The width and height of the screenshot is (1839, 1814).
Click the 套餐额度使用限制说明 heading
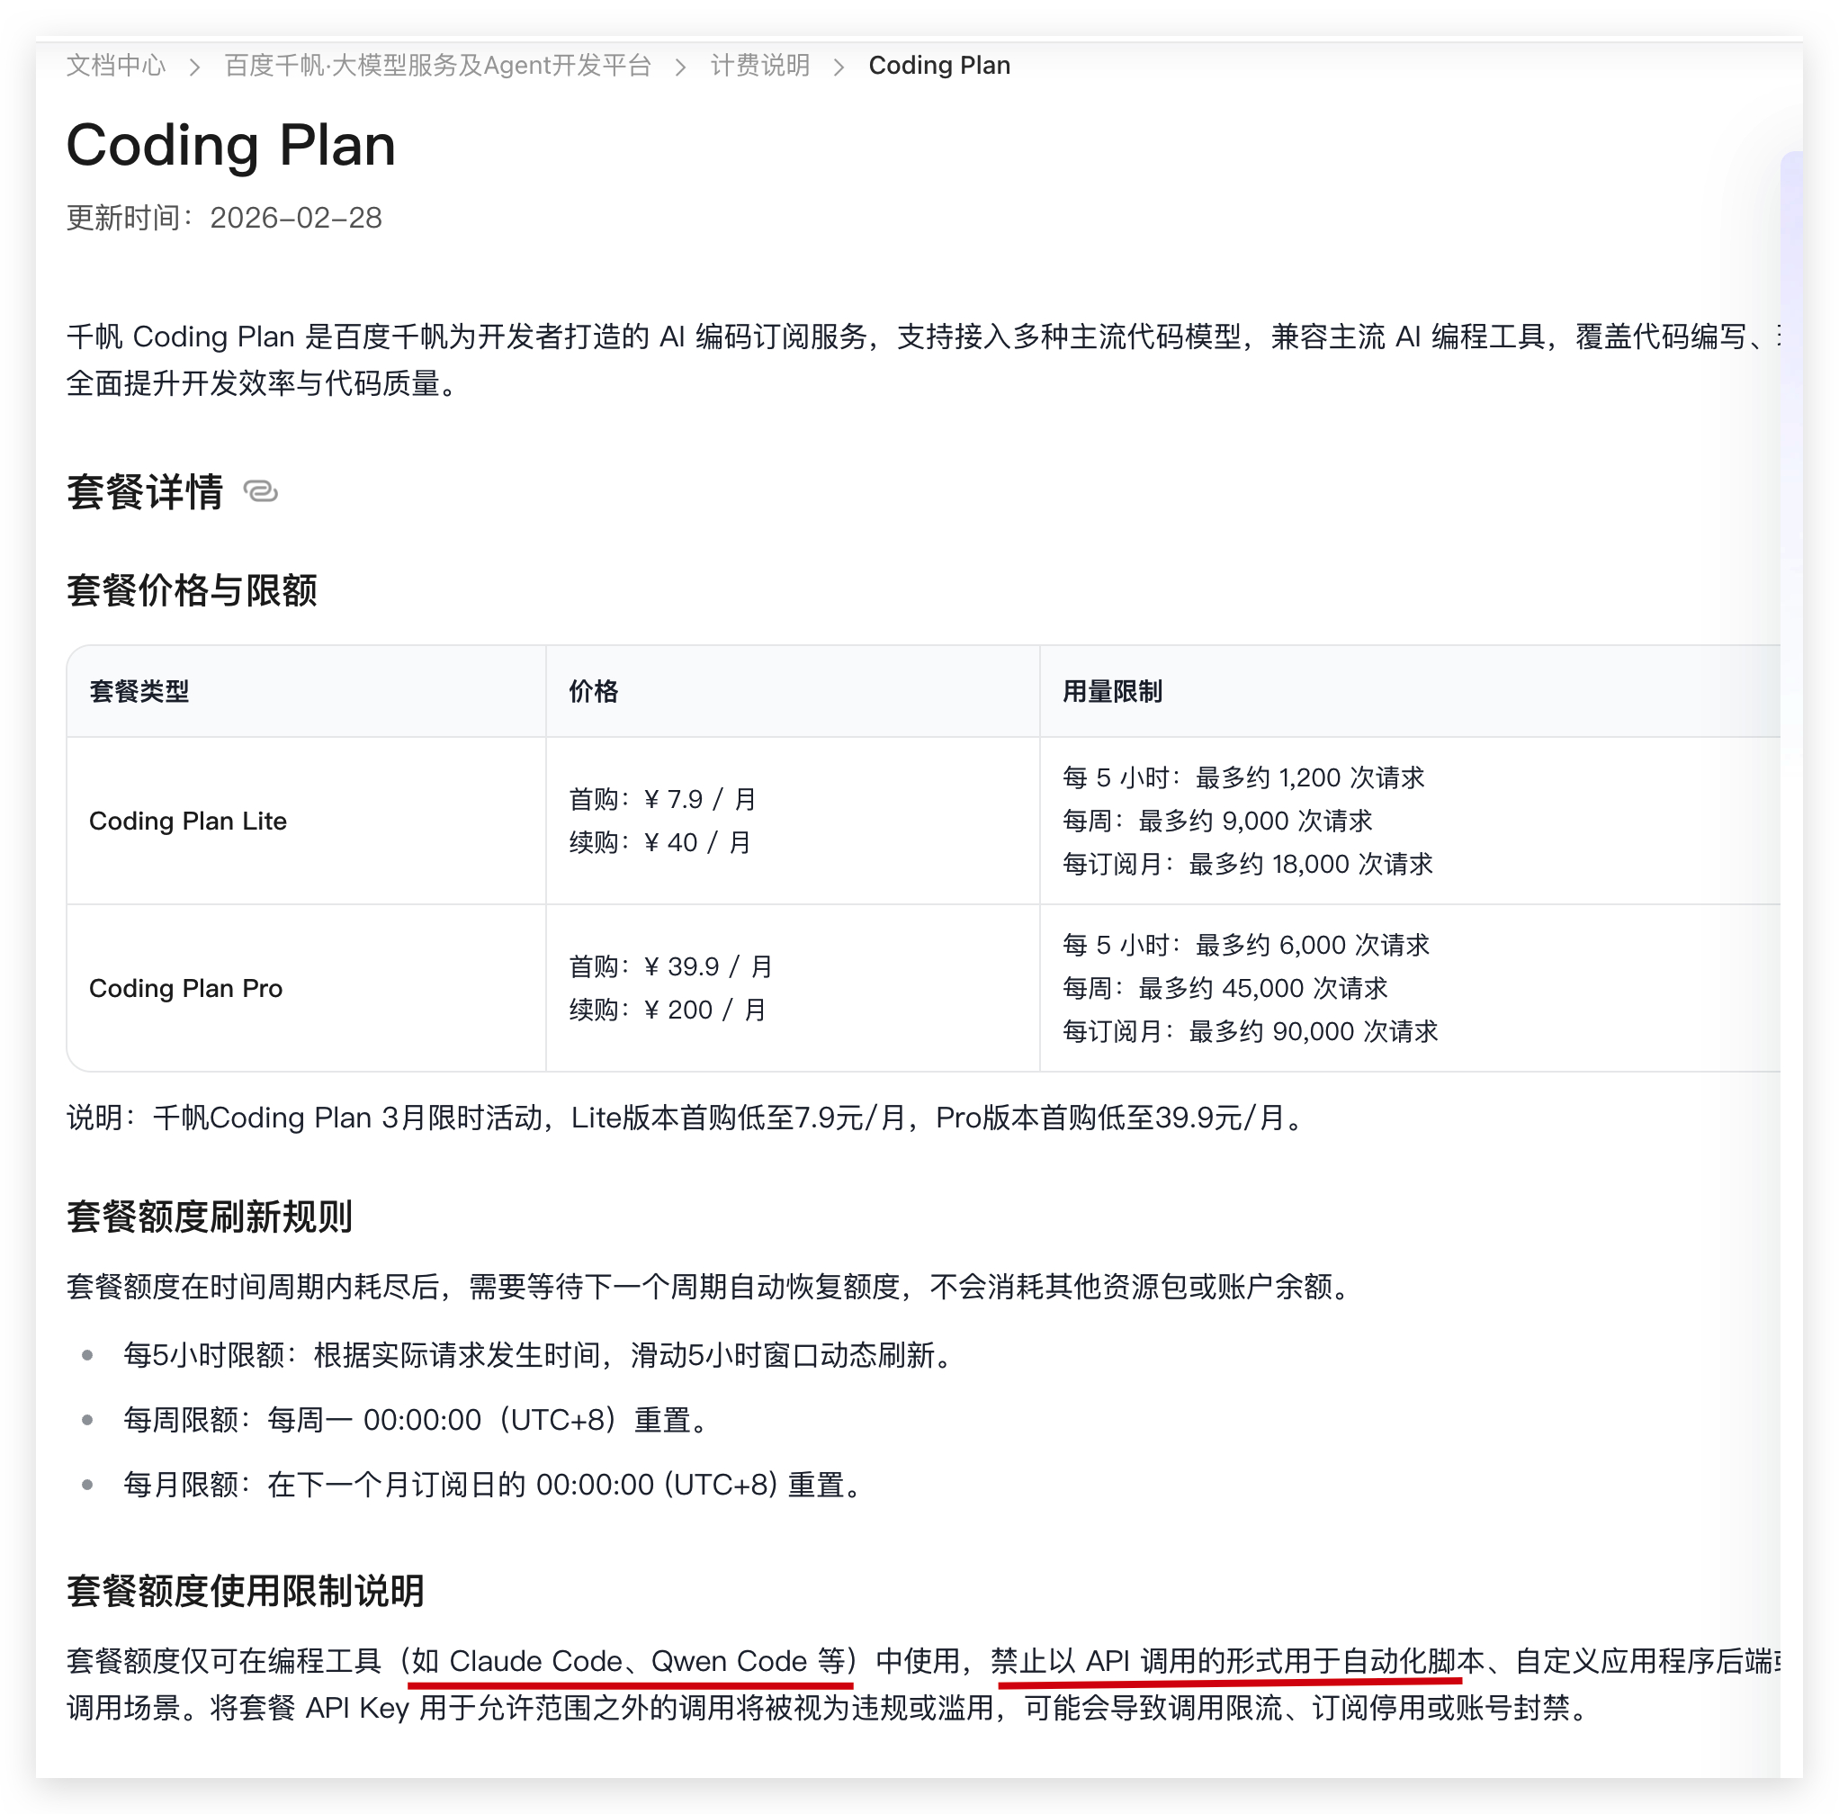click(x=245, y=1590)
